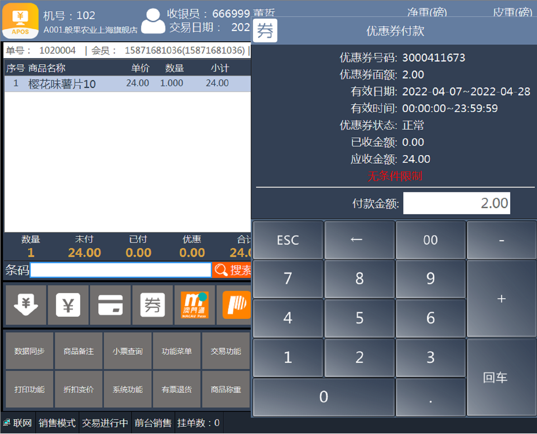Viewport: 537px width, 434px height.
Task: Tap keypad digit 3
Action: (430, 357)
